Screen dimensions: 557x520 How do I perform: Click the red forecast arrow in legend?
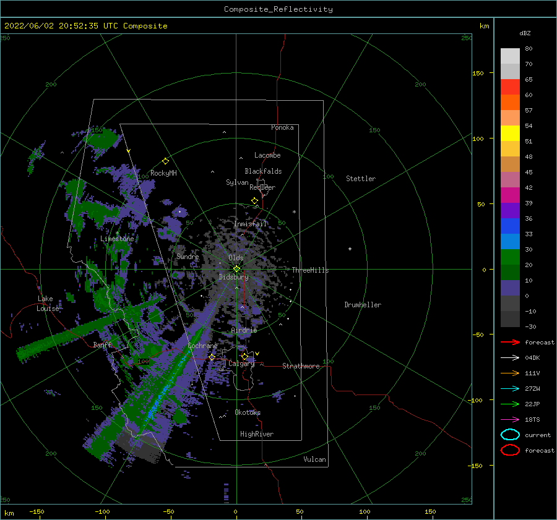510,342
